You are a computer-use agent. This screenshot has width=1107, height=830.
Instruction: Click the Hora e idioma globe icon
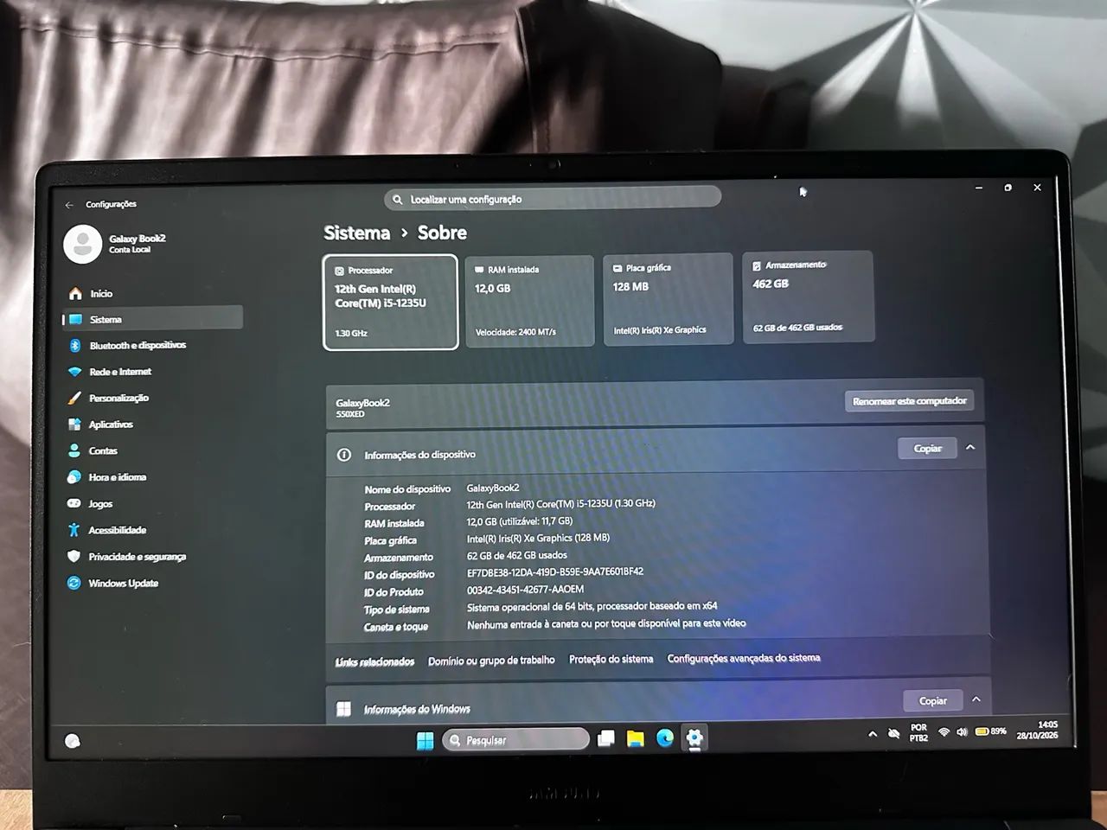click(x=74, y=477)
